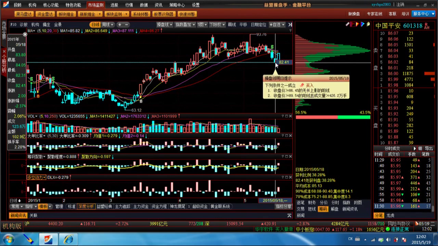Select the 模板 option in the bottom bar
Image resolution: width=438 pixels, height=246 pixels.
coord(43,206)
